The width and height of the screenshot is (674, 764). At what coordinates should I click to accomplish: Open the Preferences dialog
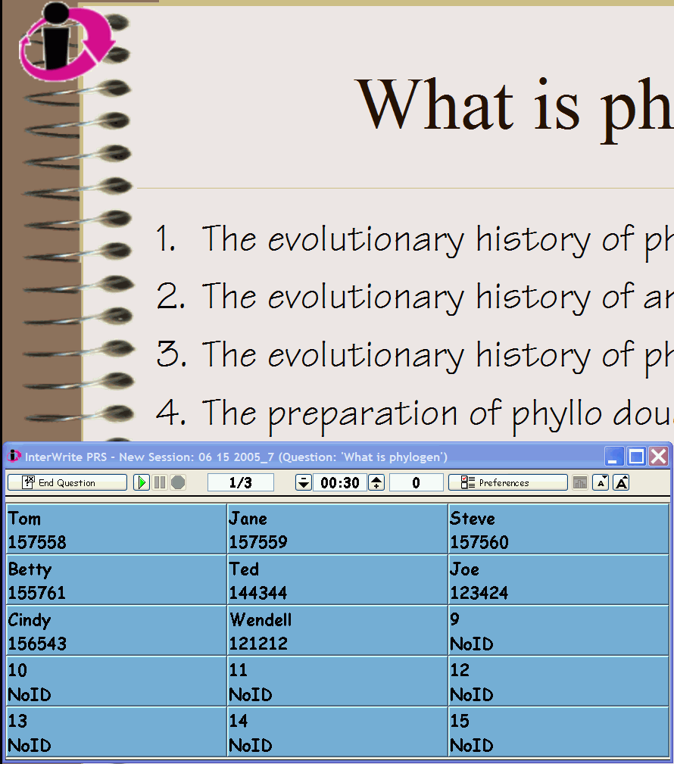[515, 482]
